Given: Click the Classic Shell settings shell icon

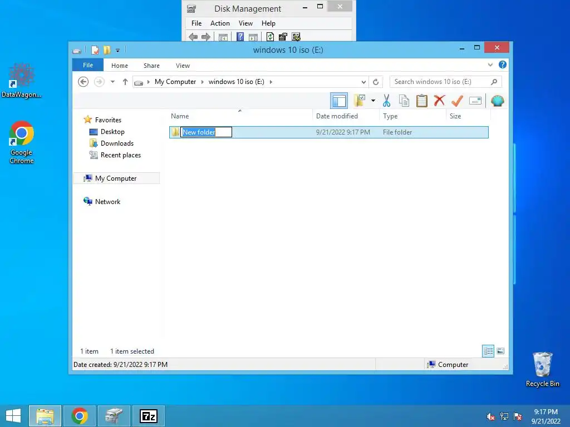Looking at the screenshot, I should click(497, 101).
